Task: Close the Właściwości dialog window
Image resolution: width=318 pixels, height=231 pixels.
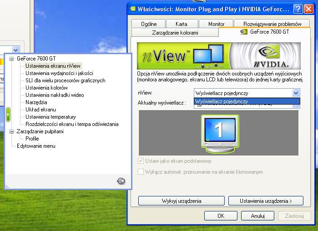Action: click(x=308, y=9)
